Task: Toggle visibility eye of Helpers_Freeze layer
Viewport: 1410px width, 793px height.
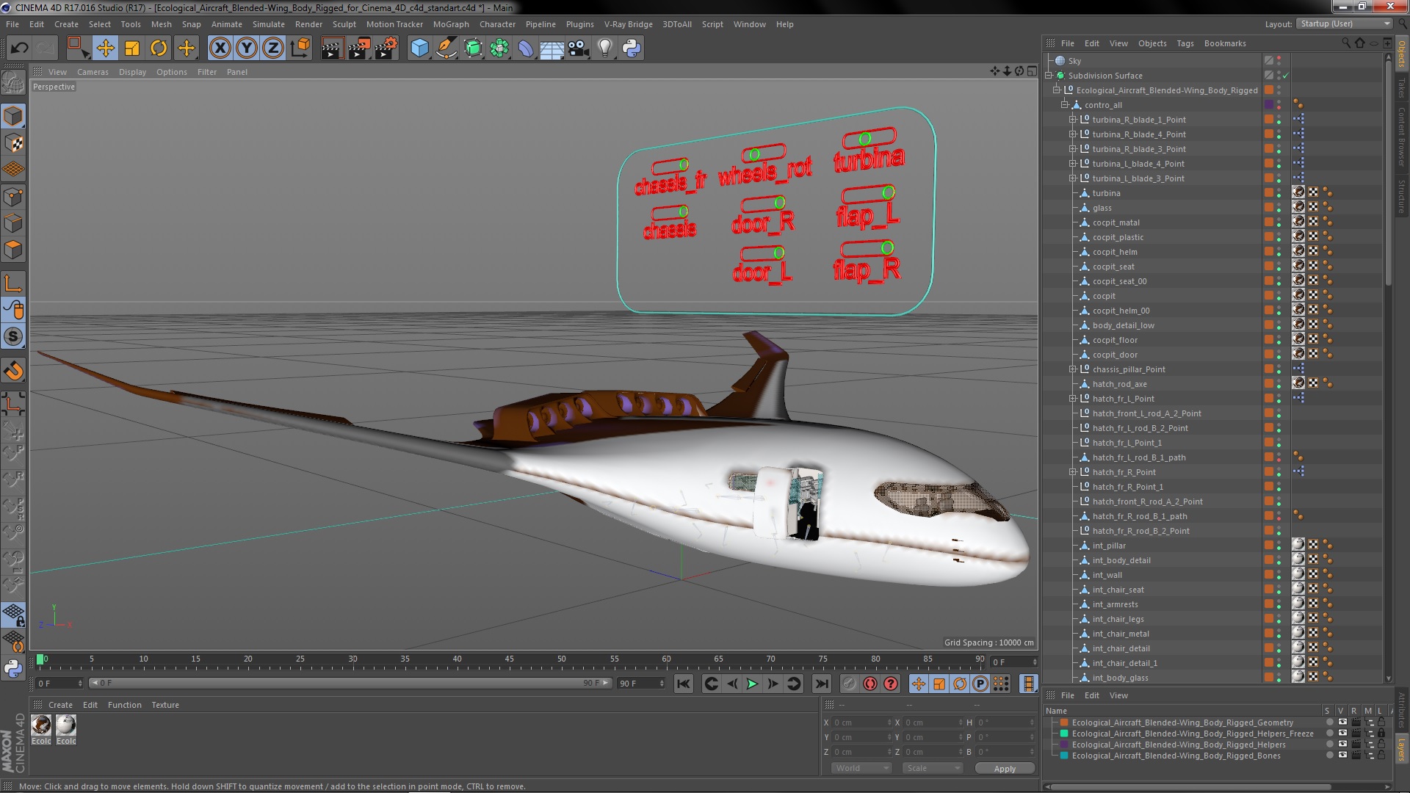Action: [1342, 734]
